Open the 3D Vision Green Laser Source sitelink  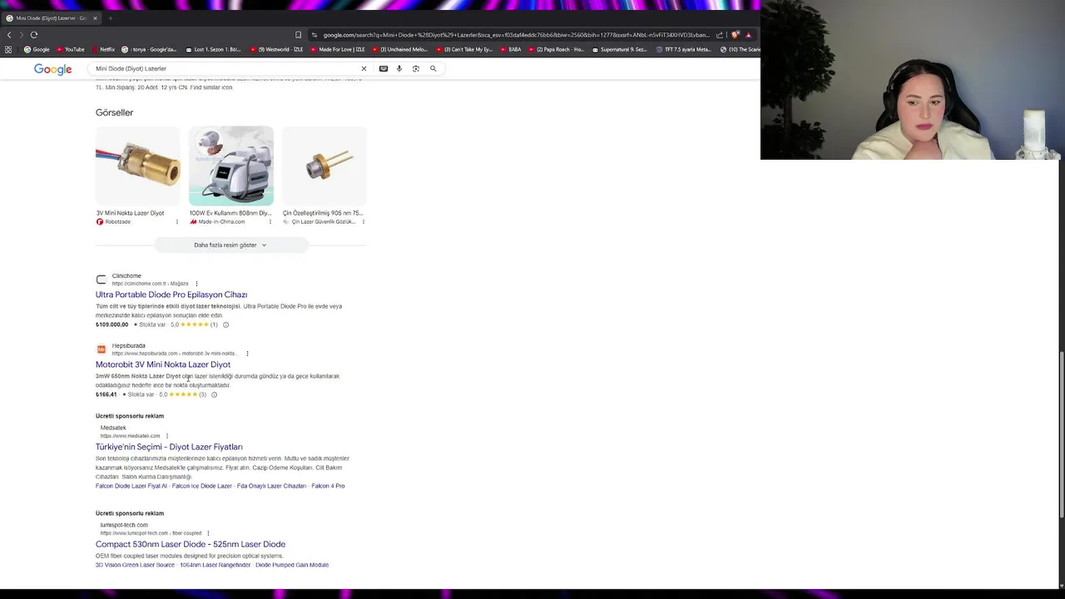[x=135, y=565]
